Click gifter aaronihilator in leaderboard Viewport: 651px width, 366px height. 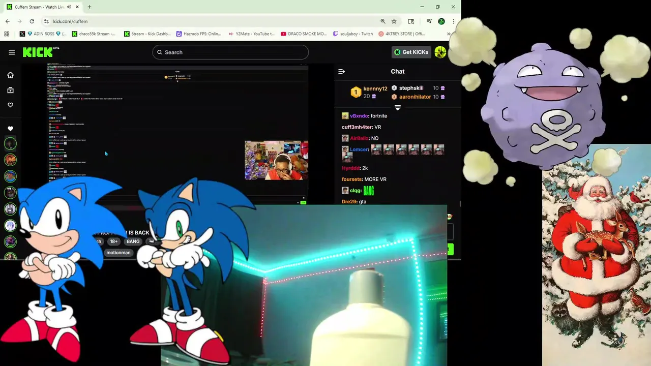(x=415, y=97)
